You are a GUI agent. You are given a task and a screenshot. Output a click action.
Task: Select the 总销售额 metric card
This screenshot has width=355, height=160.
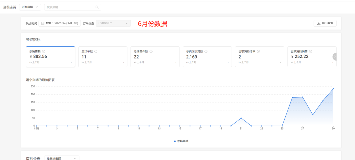tap(51, 57)
